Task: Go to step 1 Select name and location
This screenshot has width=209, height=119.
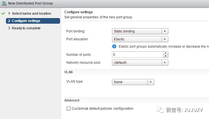Action: pyautogui.click(x=31, y=14)
